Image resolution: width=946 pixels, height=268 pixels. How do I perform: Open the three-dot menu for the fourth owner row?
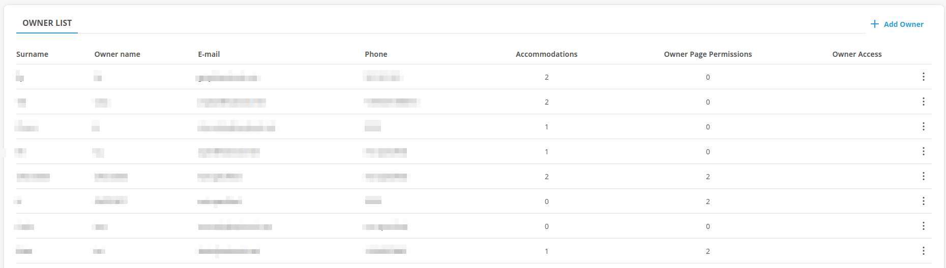click(923, 151)
